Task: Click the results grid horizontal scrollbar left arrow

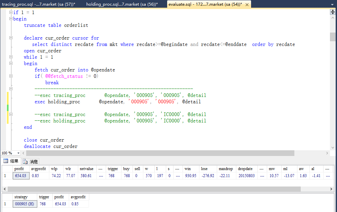Action: point(5,189)
